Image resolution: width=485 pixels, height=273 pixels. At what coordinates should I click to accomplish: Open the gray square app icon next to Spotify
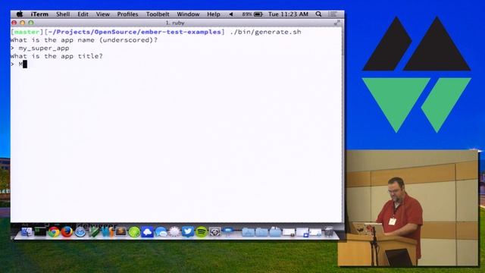coord(214,231)
